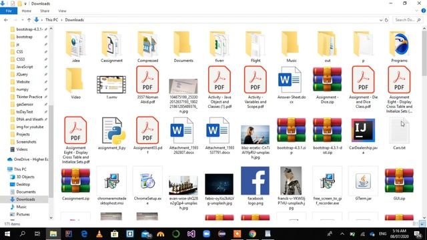Image resolution: width=427 pixels, height=240 pixels.
Task: Select free_screen_to_gif_recorder.exe file
Action: pyautogui.click(x=328, y=187)
